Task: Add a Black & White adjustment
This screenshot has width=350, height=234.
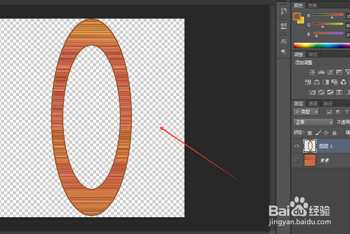Action: pyautogui.click(x=326, y=82)
